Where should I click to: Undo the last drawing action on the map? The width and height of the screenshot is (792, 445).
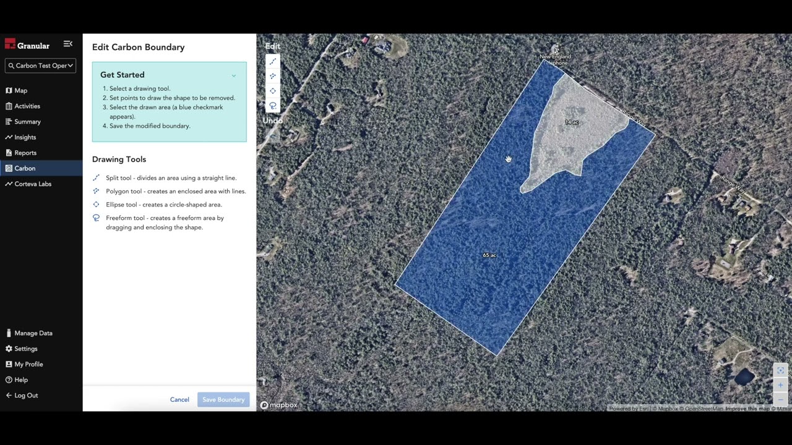tap(273, 135)
